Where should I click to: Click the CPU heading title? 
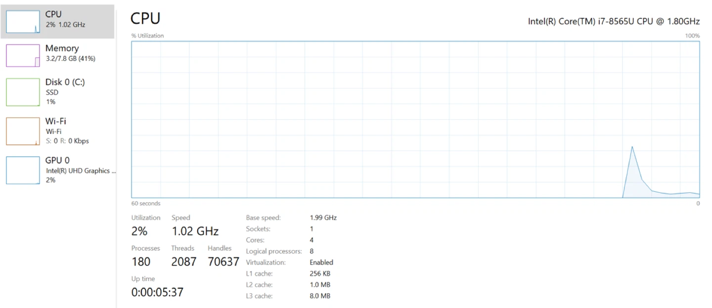(145, 18)
